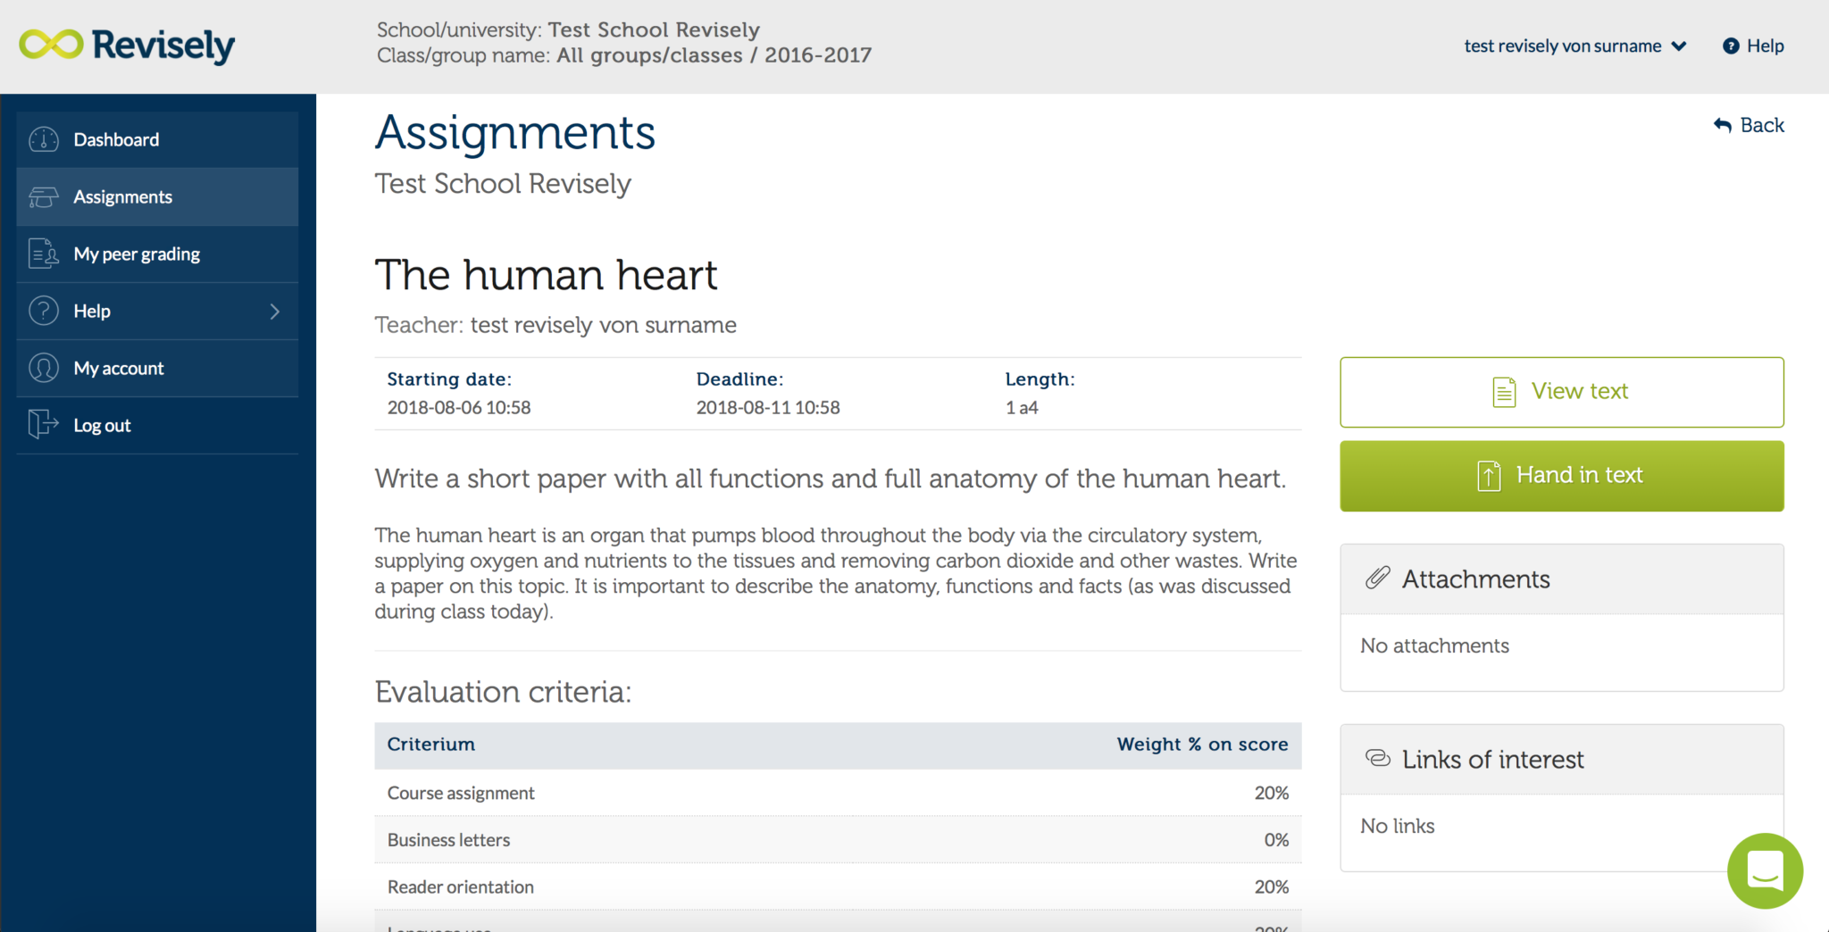Viewport: 1829px width, 932px height.
Task: Open the user account dropdown arrow
Action: point(1679,46)
